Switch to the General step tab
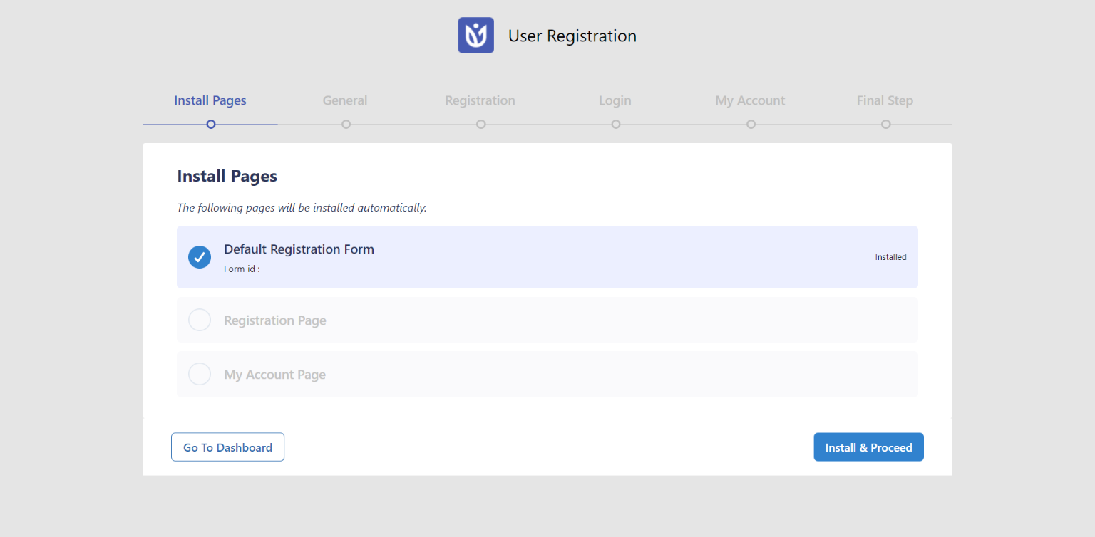The image size is (1095, 537). (345, 100)
